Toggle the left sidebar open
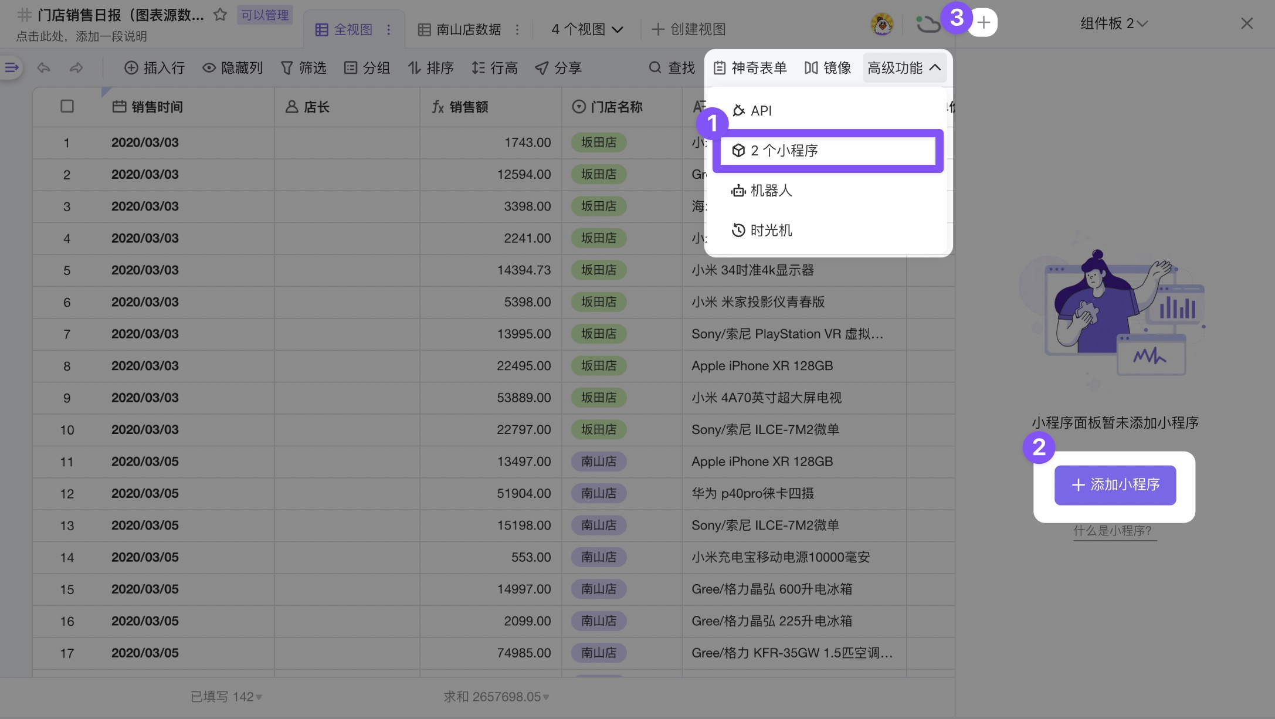 [11, 67]
